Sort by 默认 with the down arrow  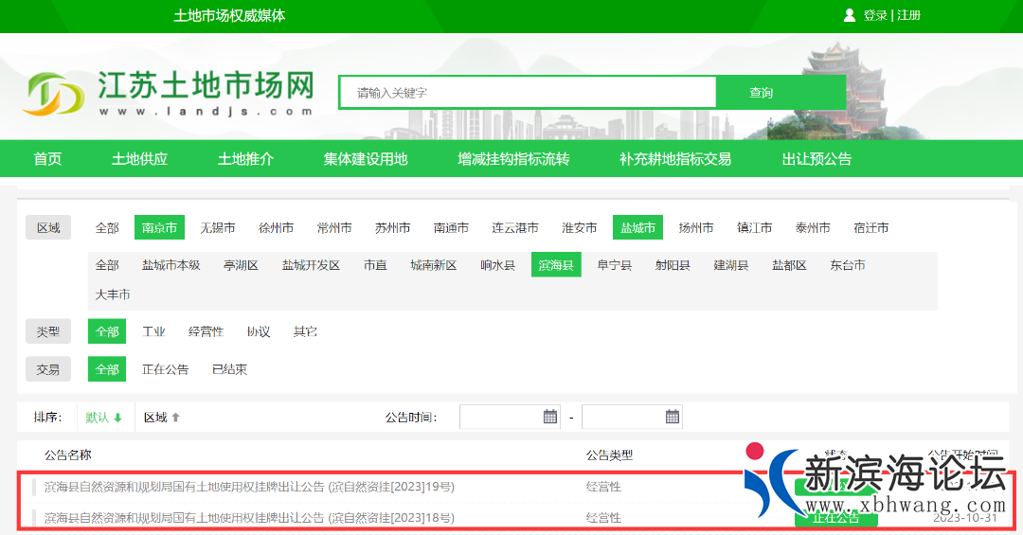pos(104,417)
